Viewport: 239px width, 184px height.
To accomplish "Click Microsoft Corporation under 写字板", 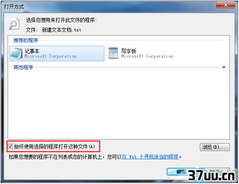I will [147, 56].
